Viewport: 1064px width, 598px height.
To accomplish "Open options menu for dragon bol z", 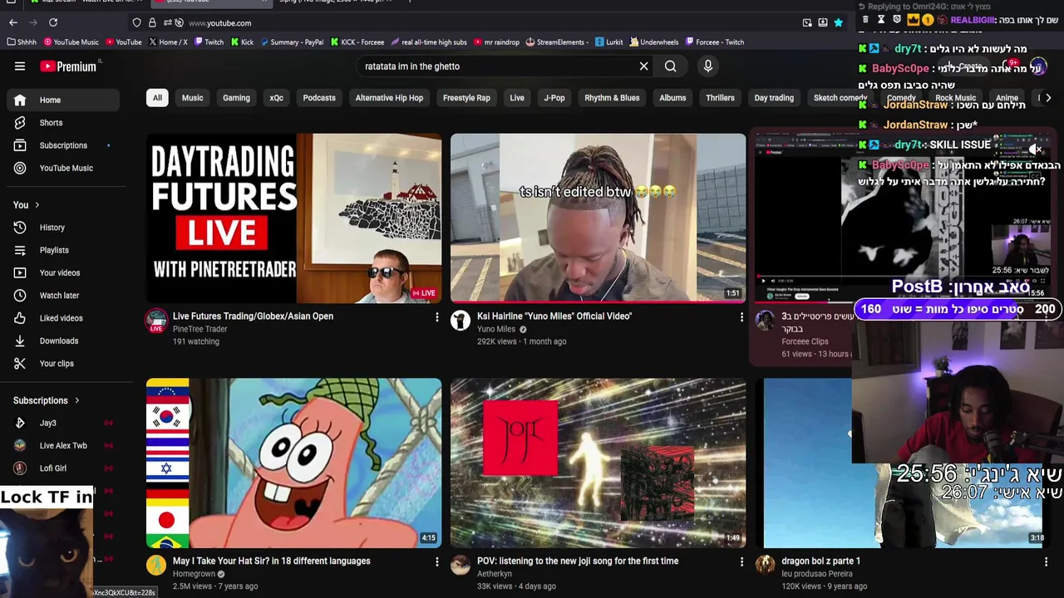I will point(1046,562).
